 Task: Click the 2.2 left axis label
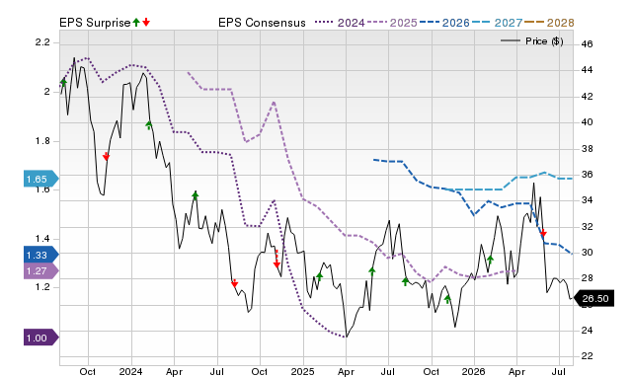pos(42,42)
